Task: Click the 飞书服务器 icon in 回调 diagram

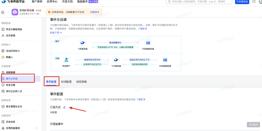Action: point(116,60)
